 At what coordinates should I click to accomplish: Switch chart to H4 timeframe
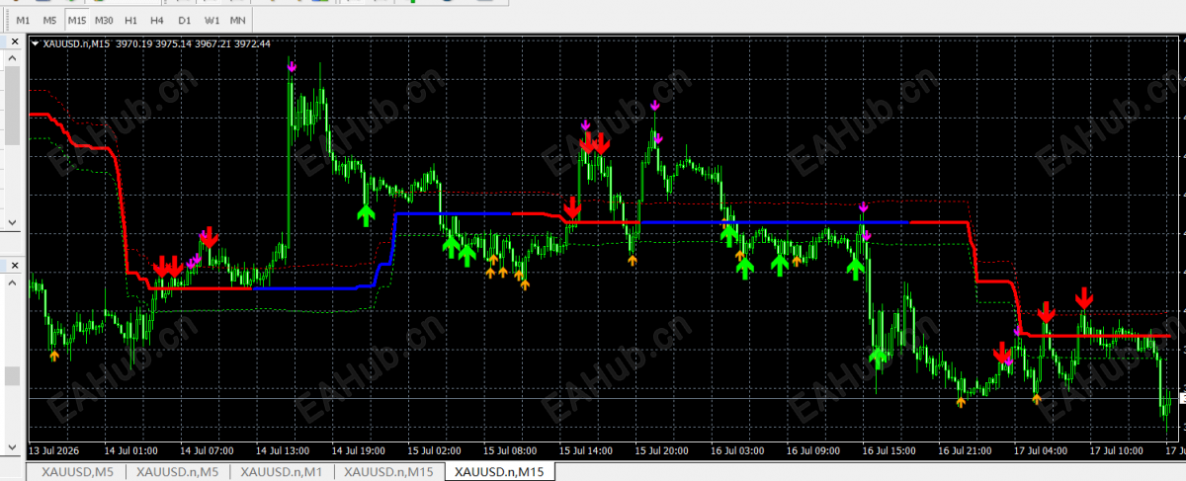[157, 20]
